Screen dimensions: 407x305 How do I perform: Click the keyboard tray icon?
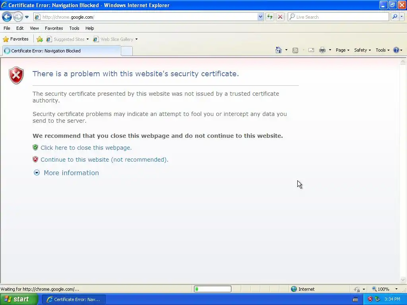(x=355, y=299)
